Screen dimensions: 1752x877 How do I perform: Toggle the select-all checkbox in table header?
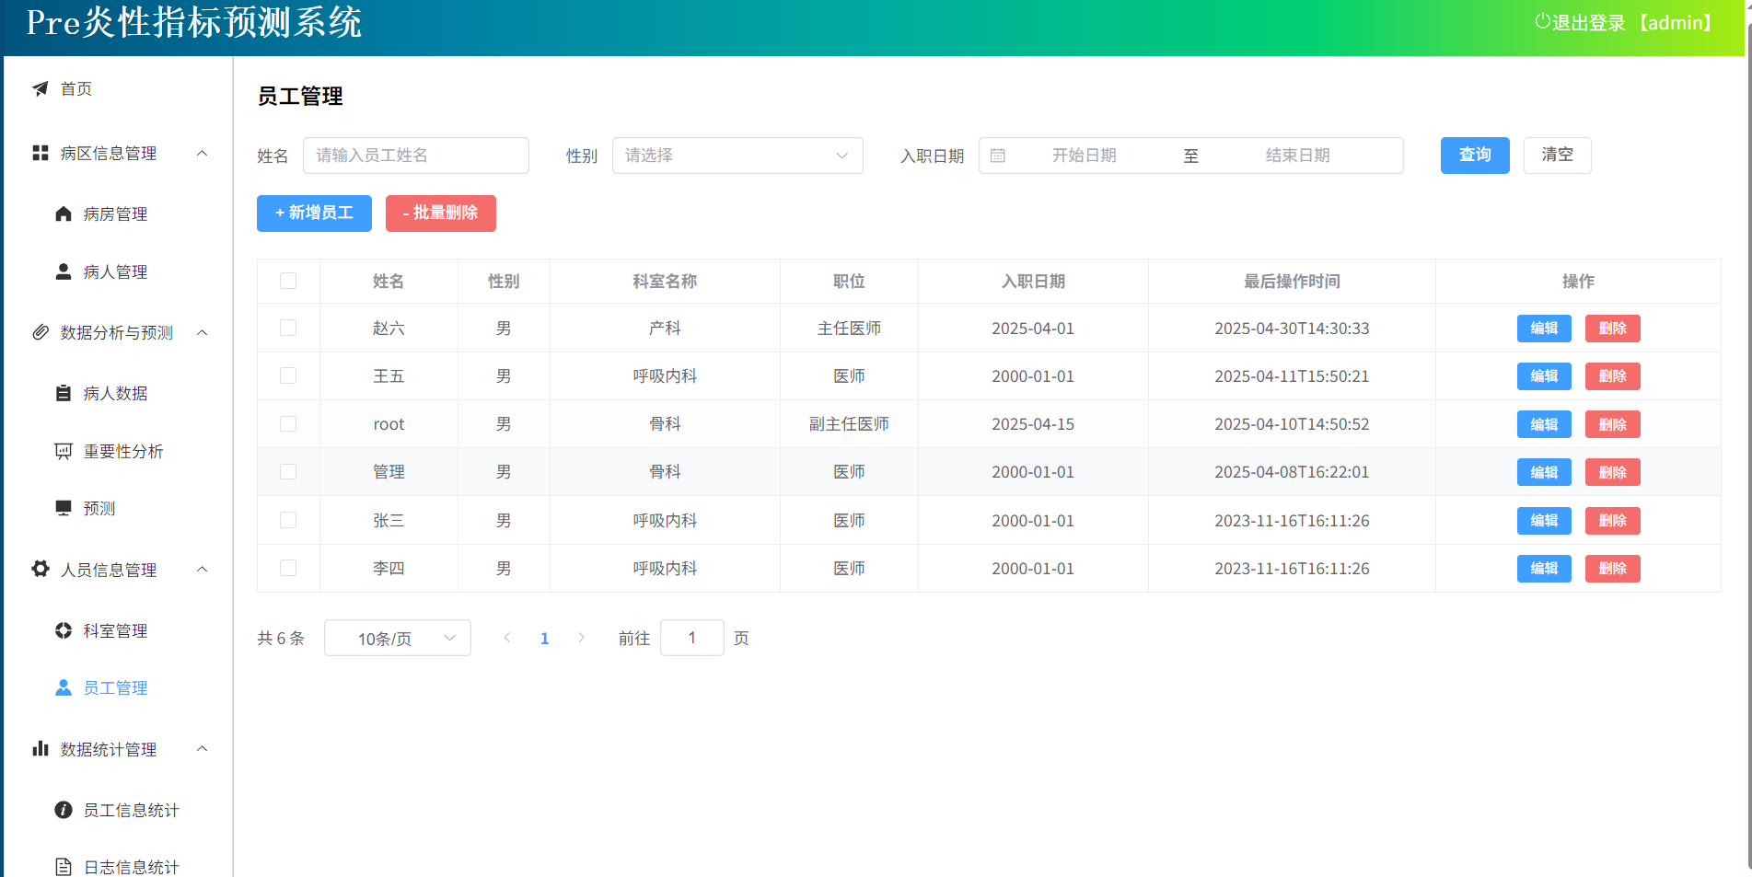click(x=288, y=281)
